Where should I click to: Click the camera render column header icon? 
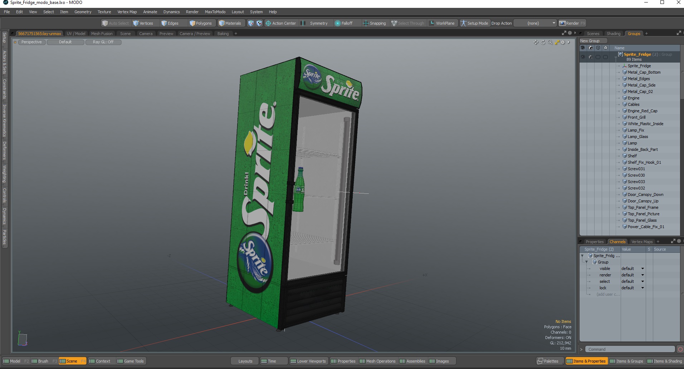pos(591,48)
